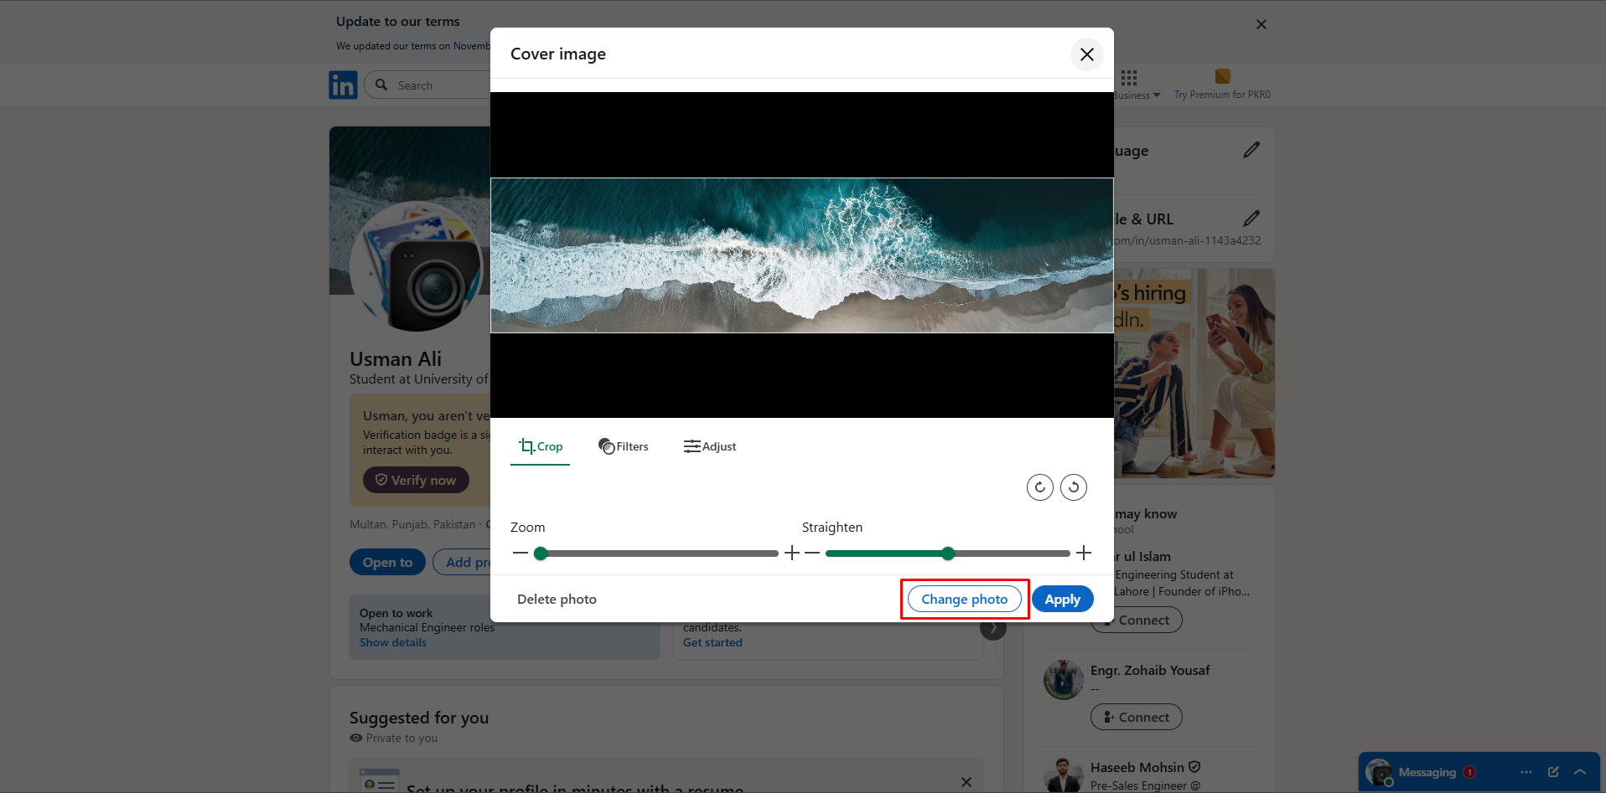Open the Adjust tab
The height and width of the screenshot is (793, 1606).
709,446
